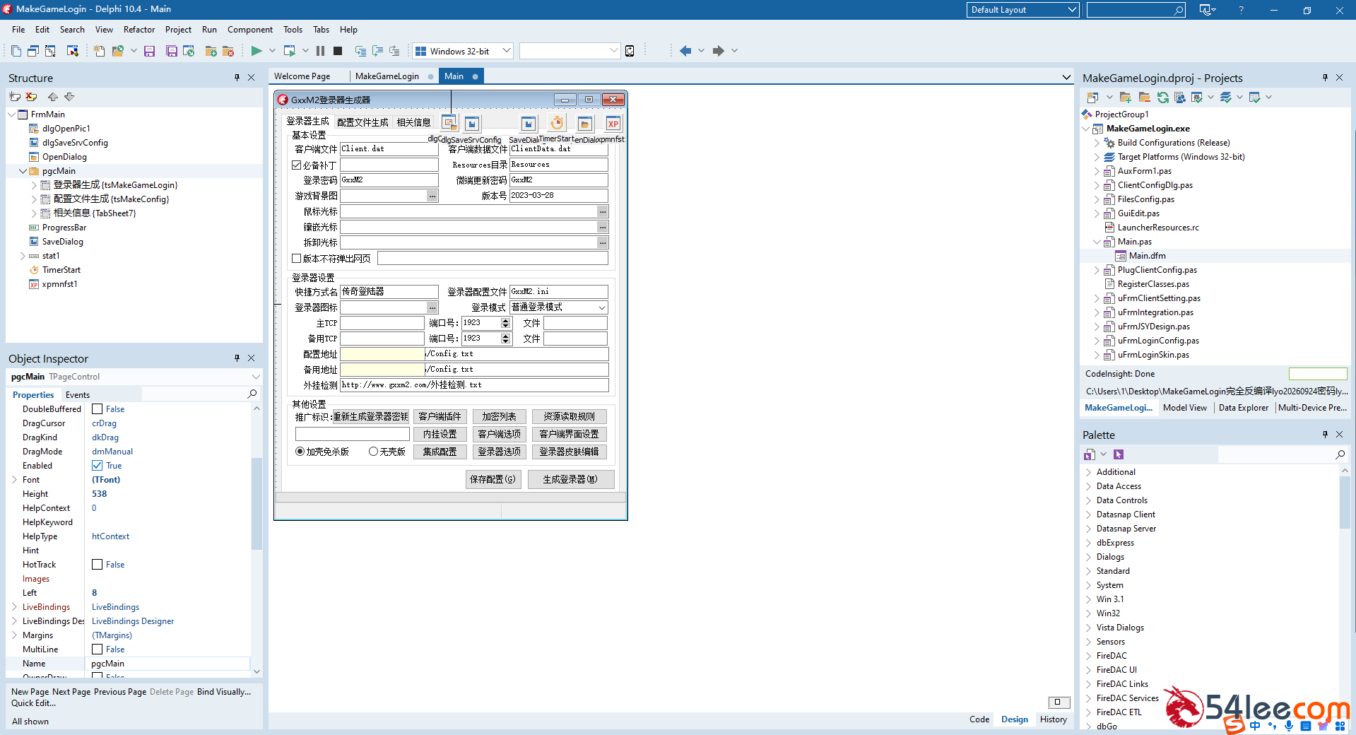Expand the Additional category in Palette
Screen dimensions: 1356x735
1088,472
